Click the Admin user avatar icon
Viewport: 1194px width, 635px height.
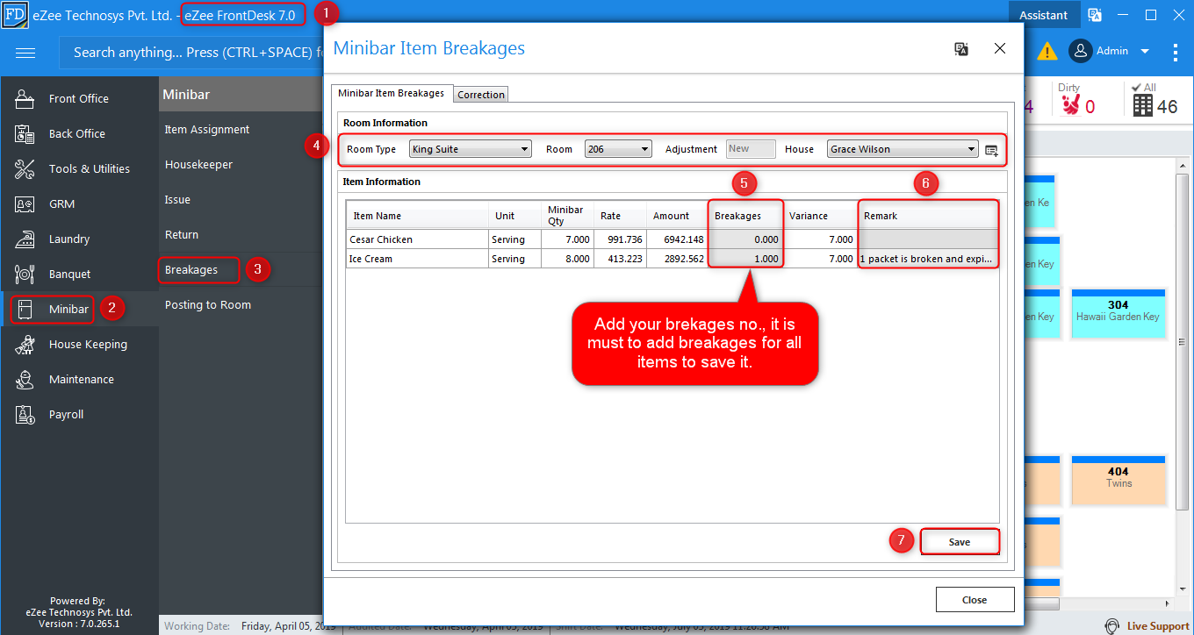pos(1080,51)
